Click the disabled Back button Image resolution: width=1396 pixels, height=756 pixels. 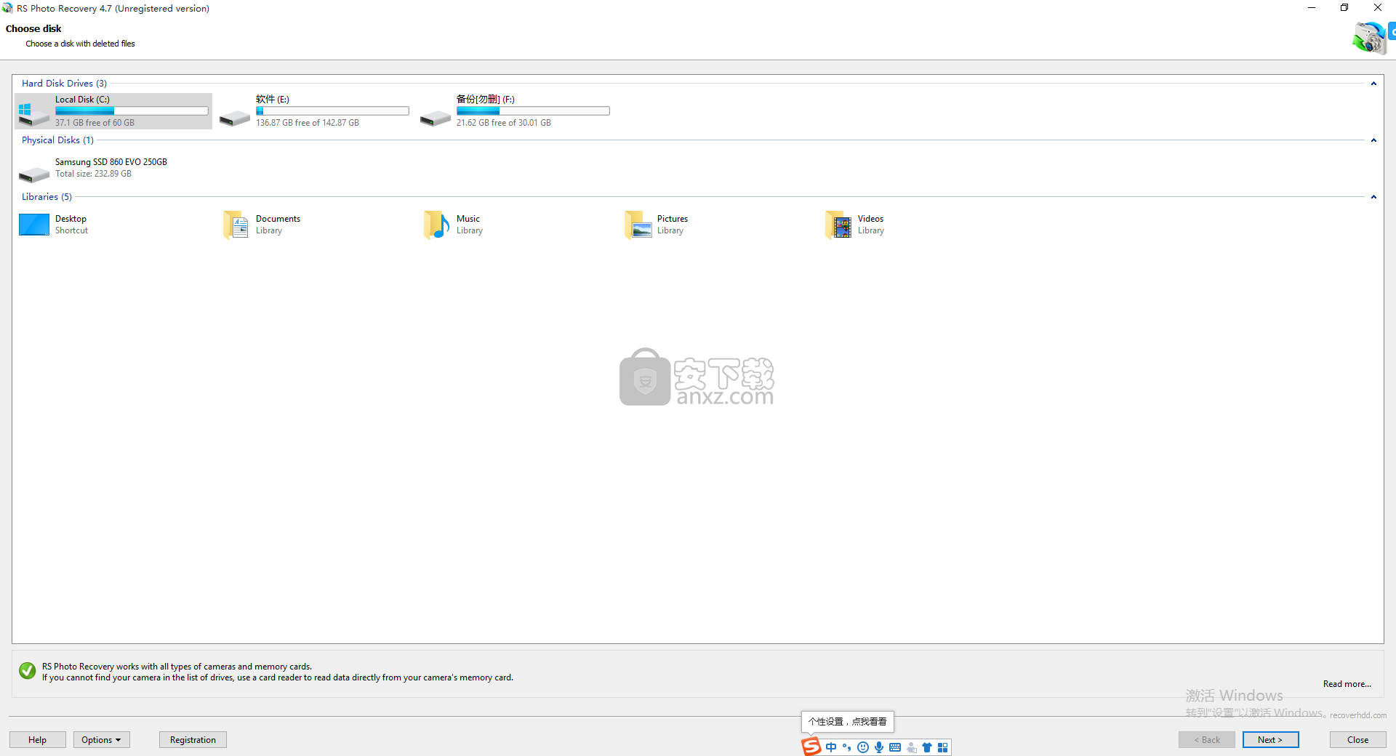point(1207,739)
